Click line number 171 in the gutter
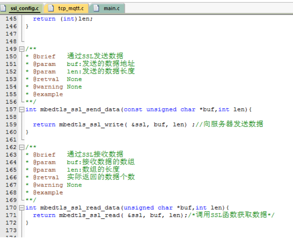 point(11,215)
